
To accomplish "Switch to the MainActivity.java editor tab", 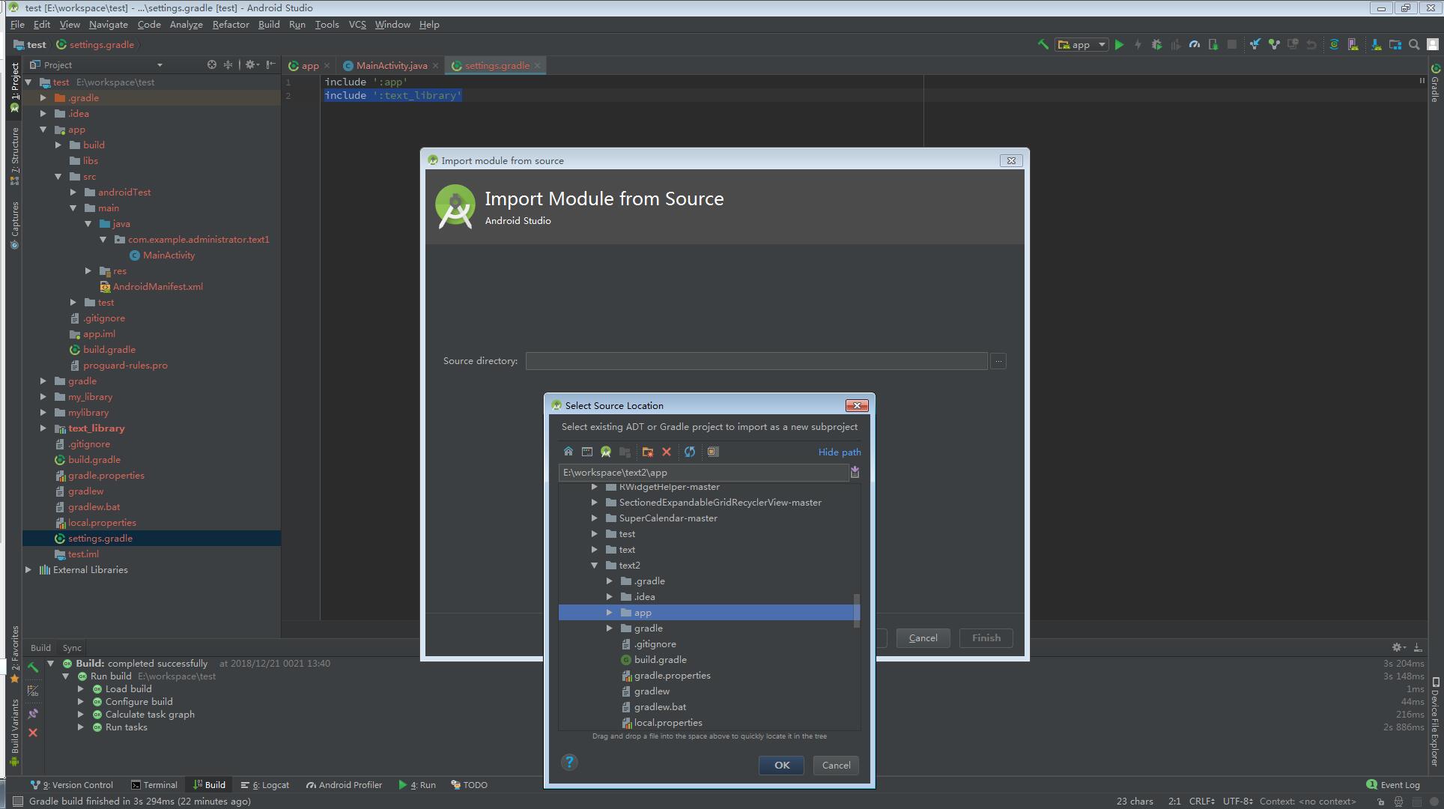I will pyautogui.click(x=391, y=66).
